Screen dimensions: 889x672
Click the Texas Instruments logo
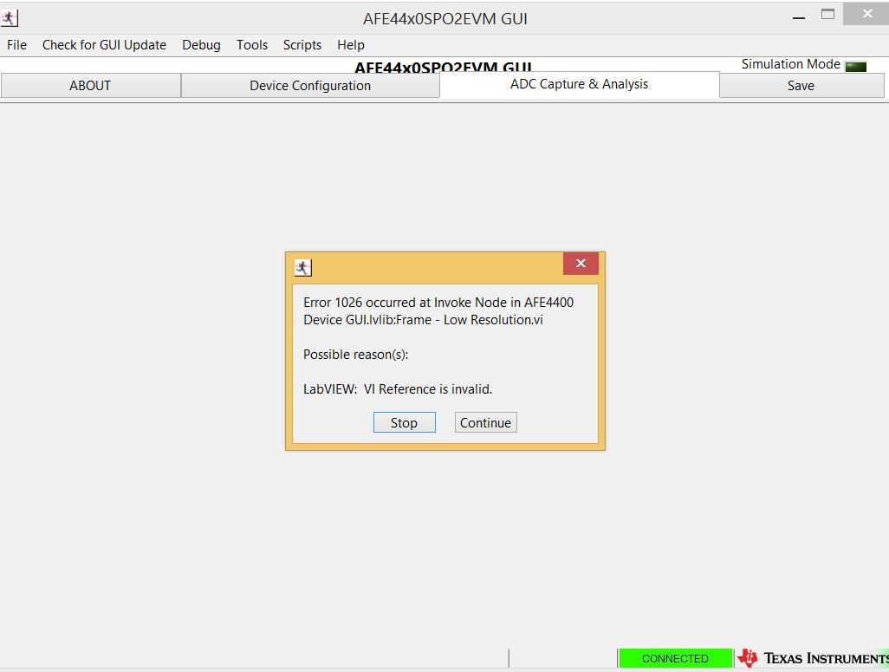pyautogui.click(x=813, y=658)
